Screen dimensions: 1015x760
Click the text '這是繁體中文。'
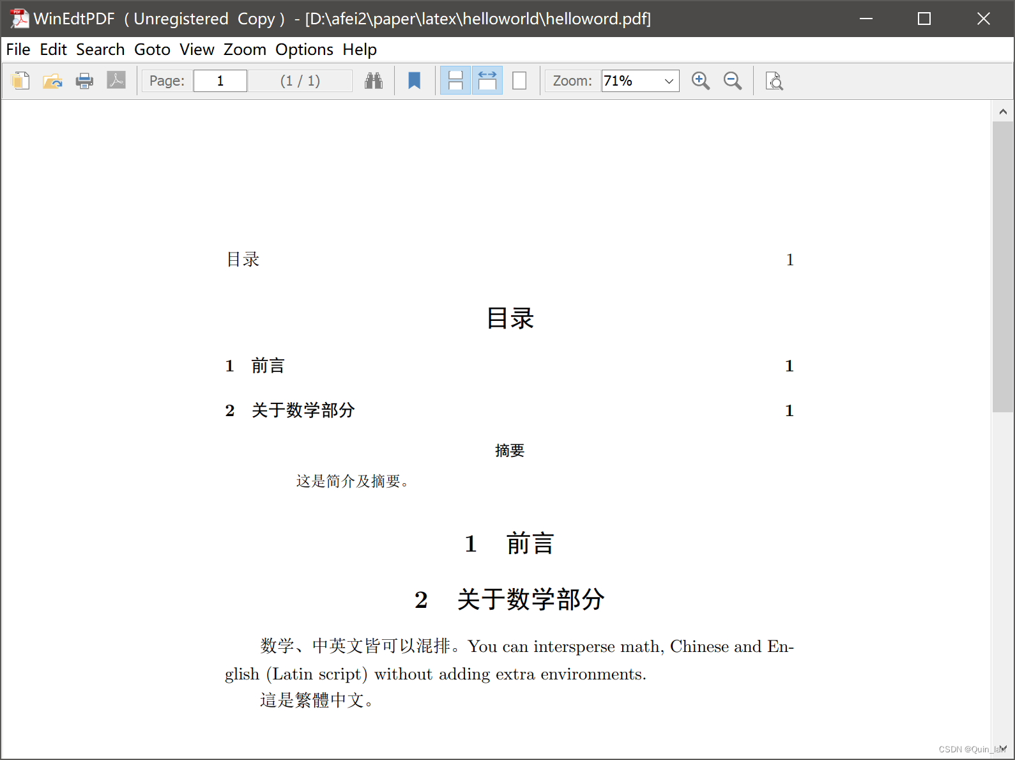(317, 701)
